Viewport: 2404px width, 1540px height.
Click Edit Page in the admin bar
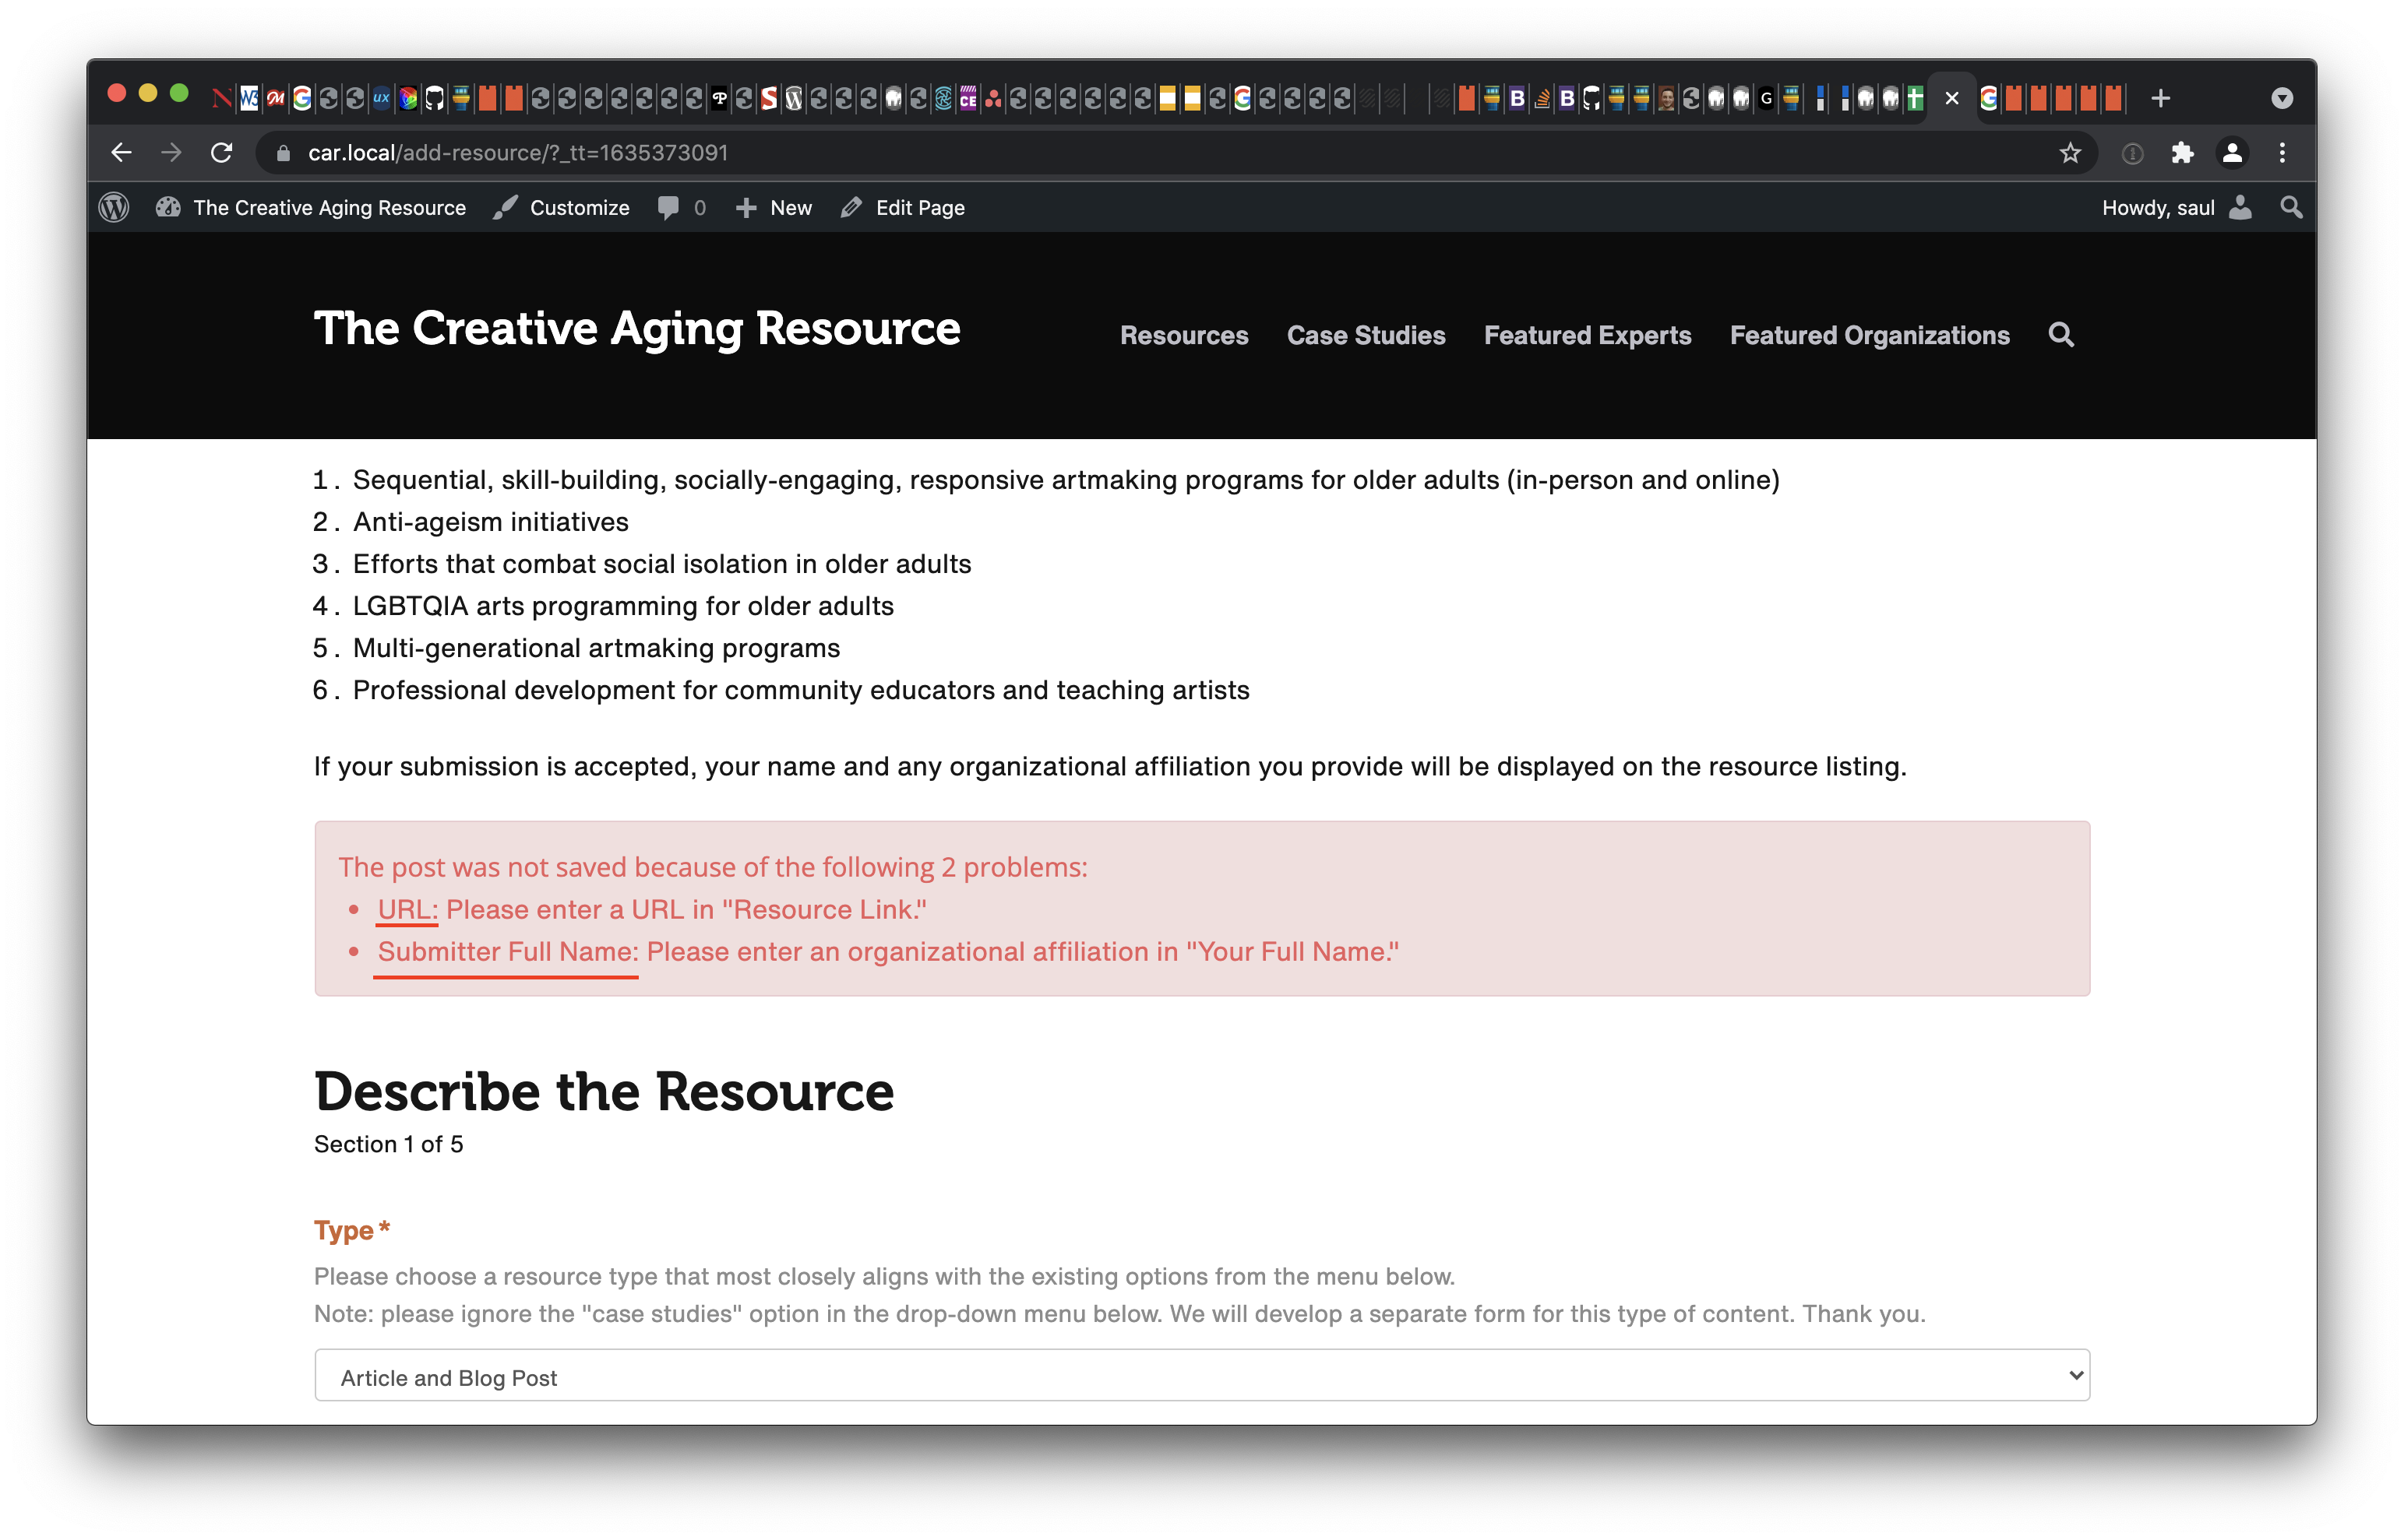point(902,207)
